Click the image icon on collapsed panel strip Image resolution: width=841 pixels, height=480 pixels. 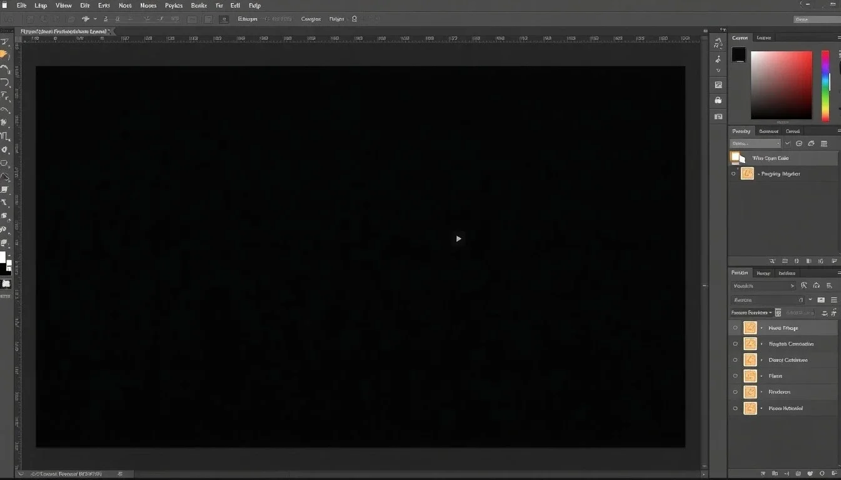[718, 84]
